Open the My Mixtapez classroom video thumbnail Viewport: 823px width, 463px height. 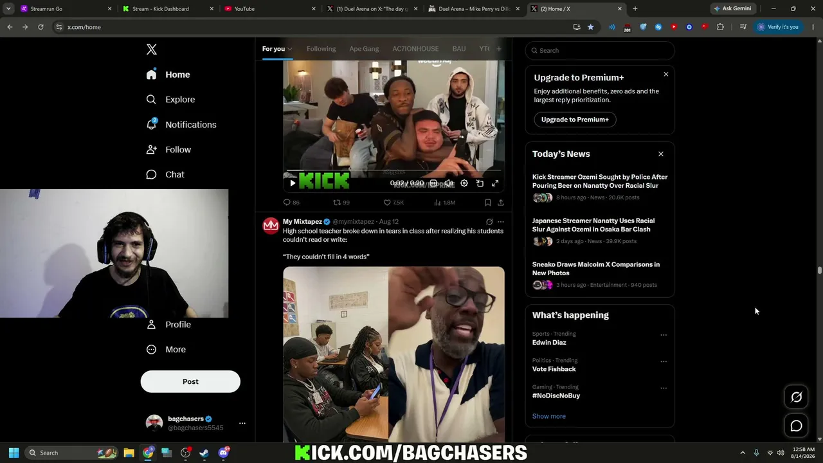pos(393,354)
